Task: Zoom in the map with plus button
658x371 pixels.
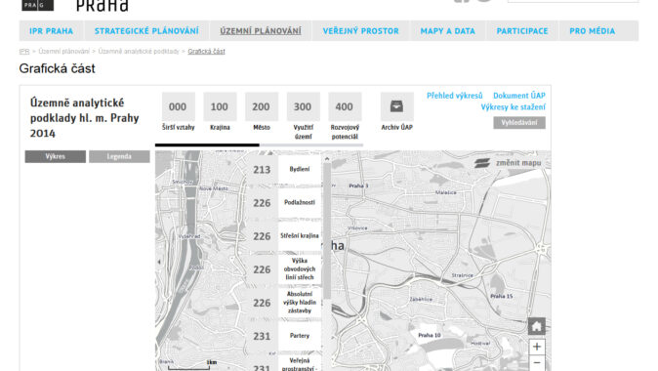Action: pos(537,347)
